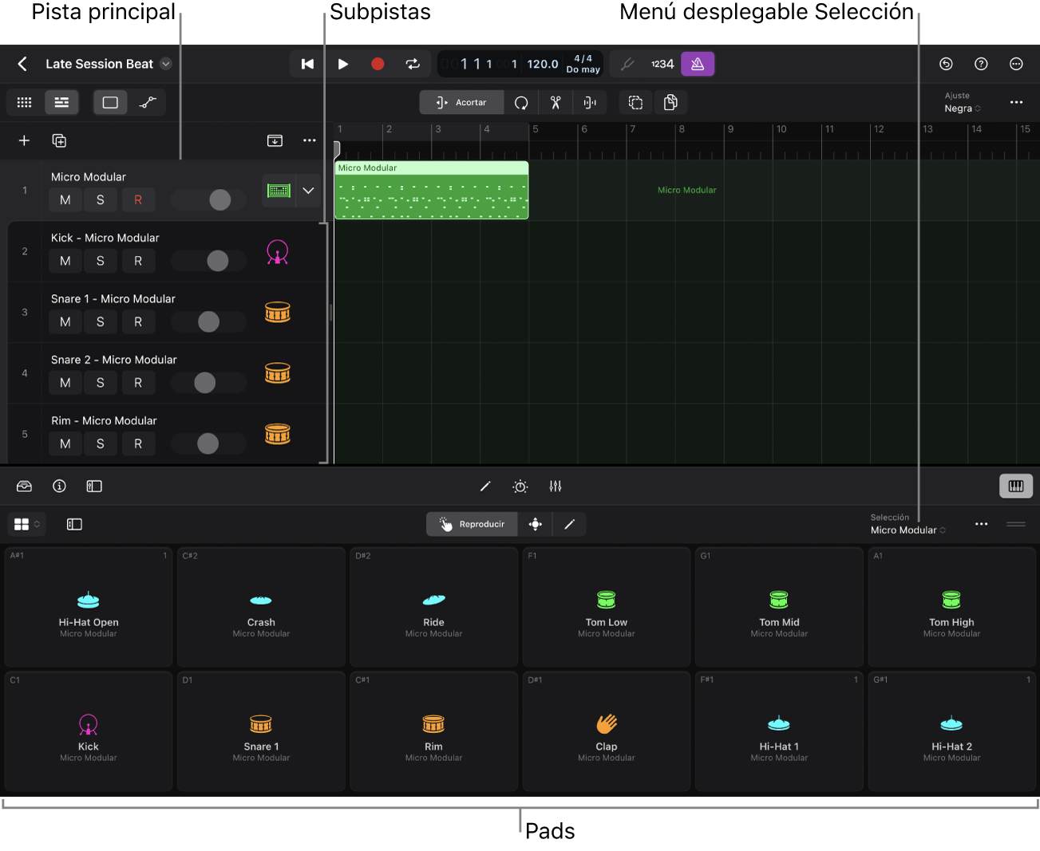The image size is (1040, 851).
Task: Open the track header ellipsis menu
Action: (310, 140)
